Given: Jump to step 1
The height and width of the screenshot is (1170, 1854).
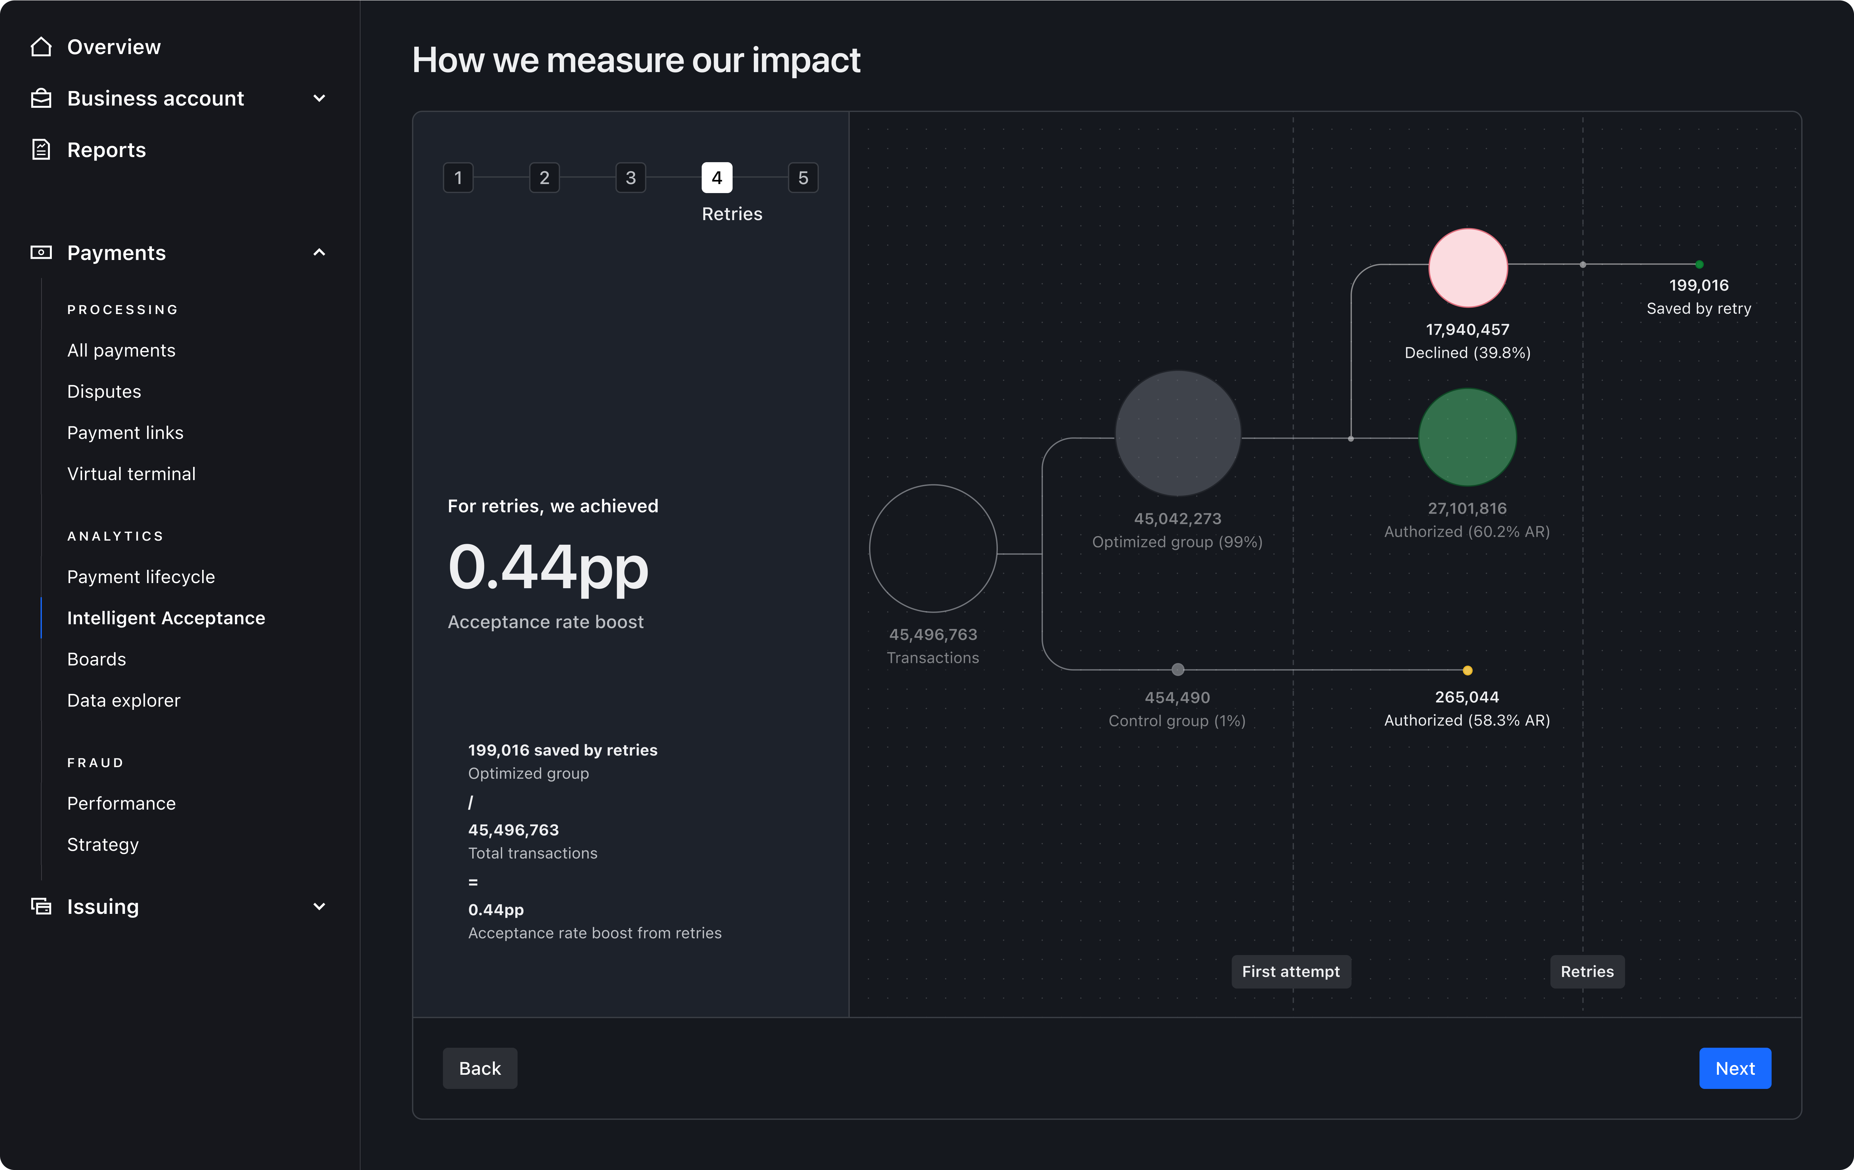Looking at the screenshot, I should (458, 178).
